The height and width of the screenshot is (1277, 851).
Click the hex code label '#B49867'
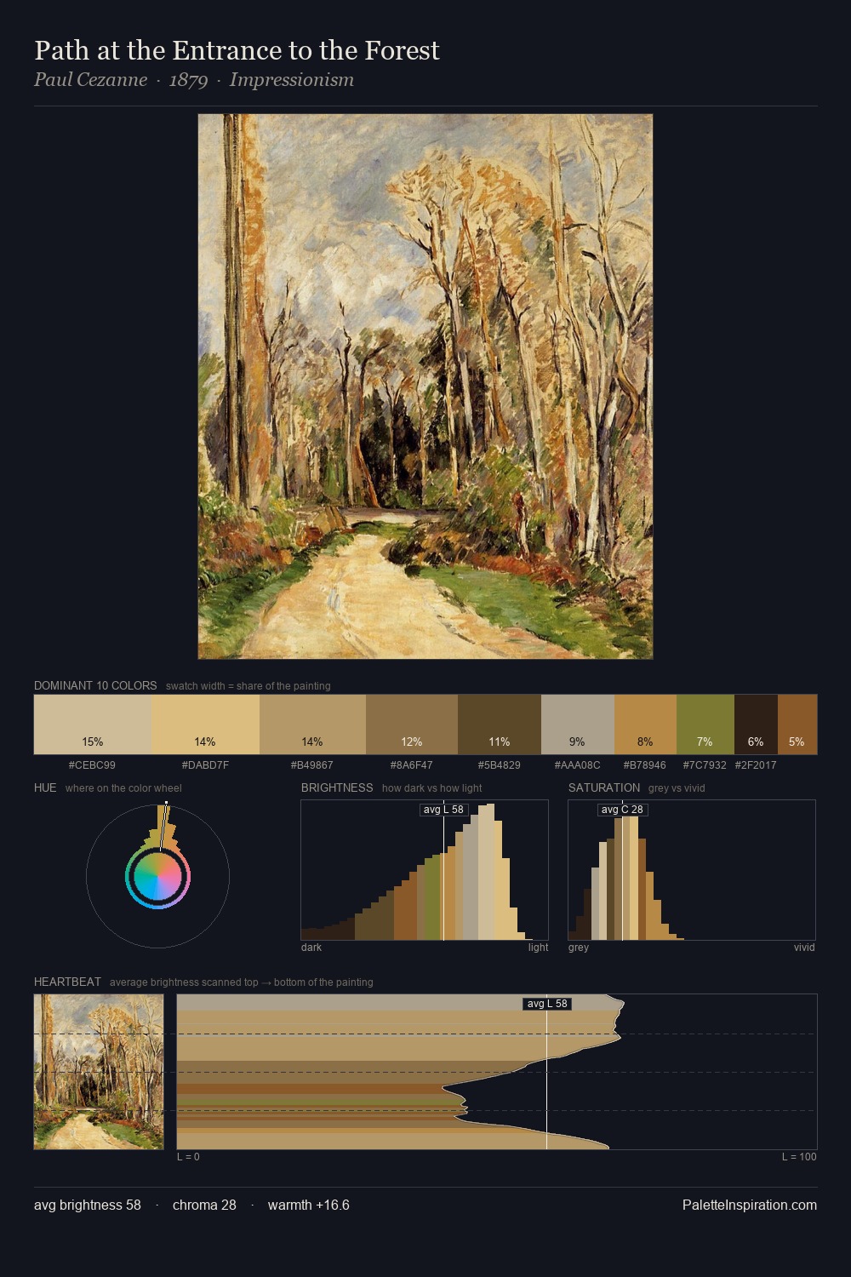[x=312, y=765]
